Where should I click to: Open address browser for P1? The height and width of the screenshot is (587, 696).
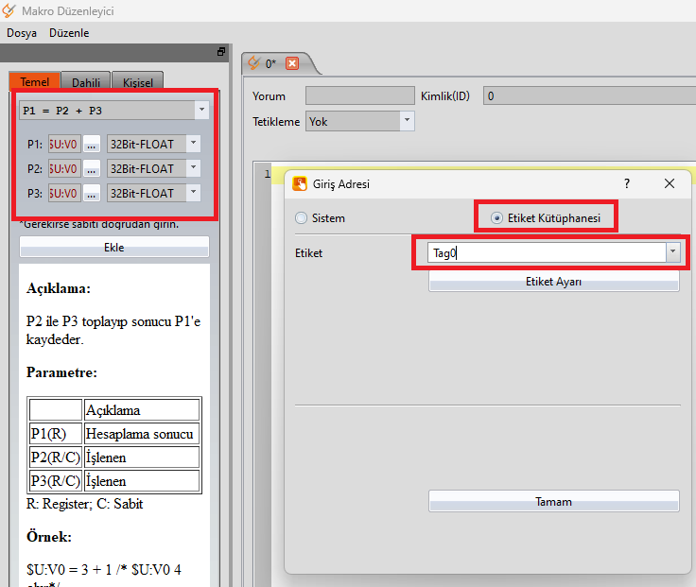(92, 144)
